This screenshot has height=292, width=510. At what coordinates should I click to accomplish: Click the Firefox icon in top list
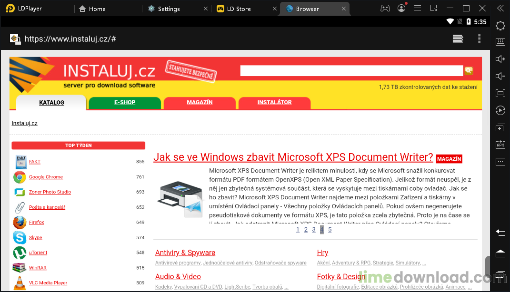20,223
